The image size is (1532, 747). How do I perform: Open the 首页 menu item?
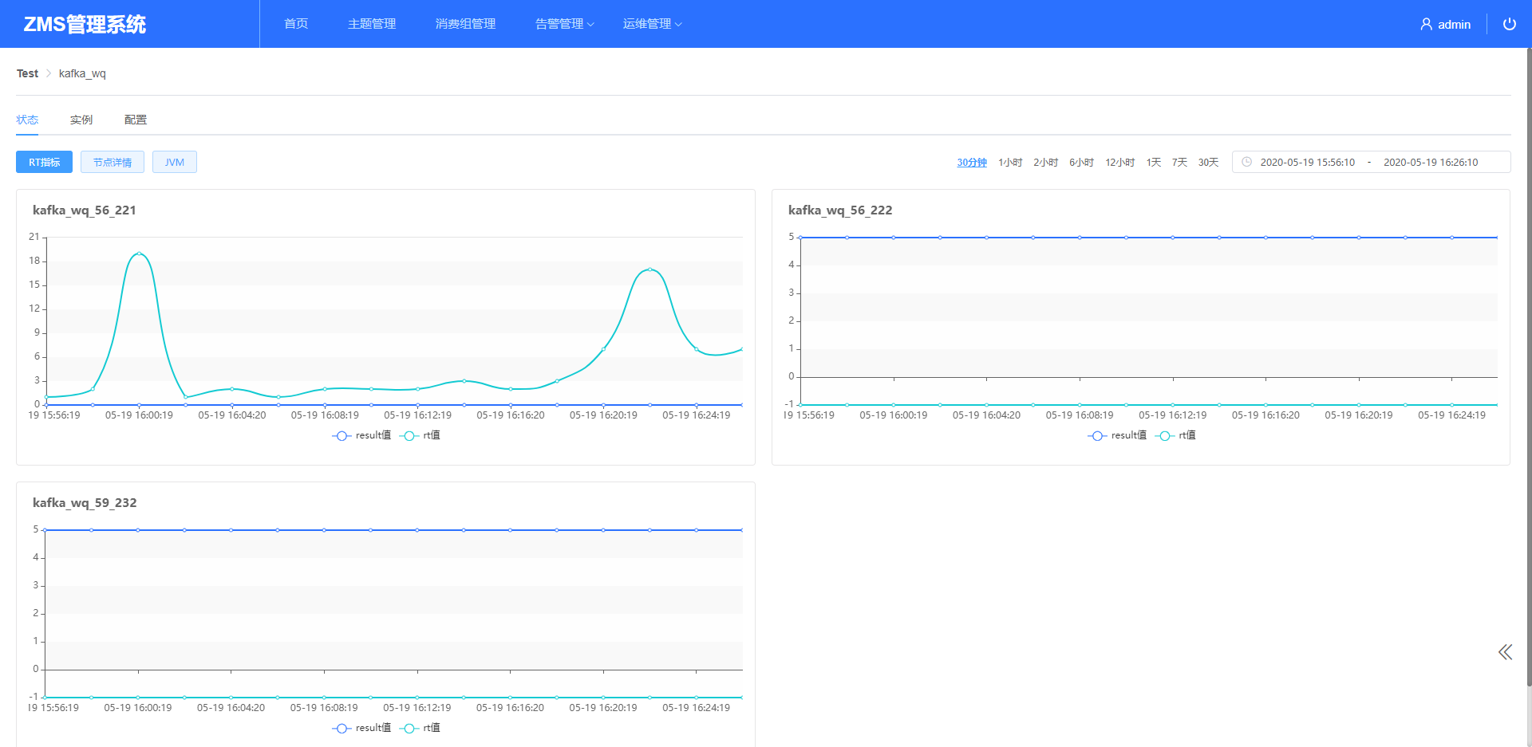[x=296, y=24]
